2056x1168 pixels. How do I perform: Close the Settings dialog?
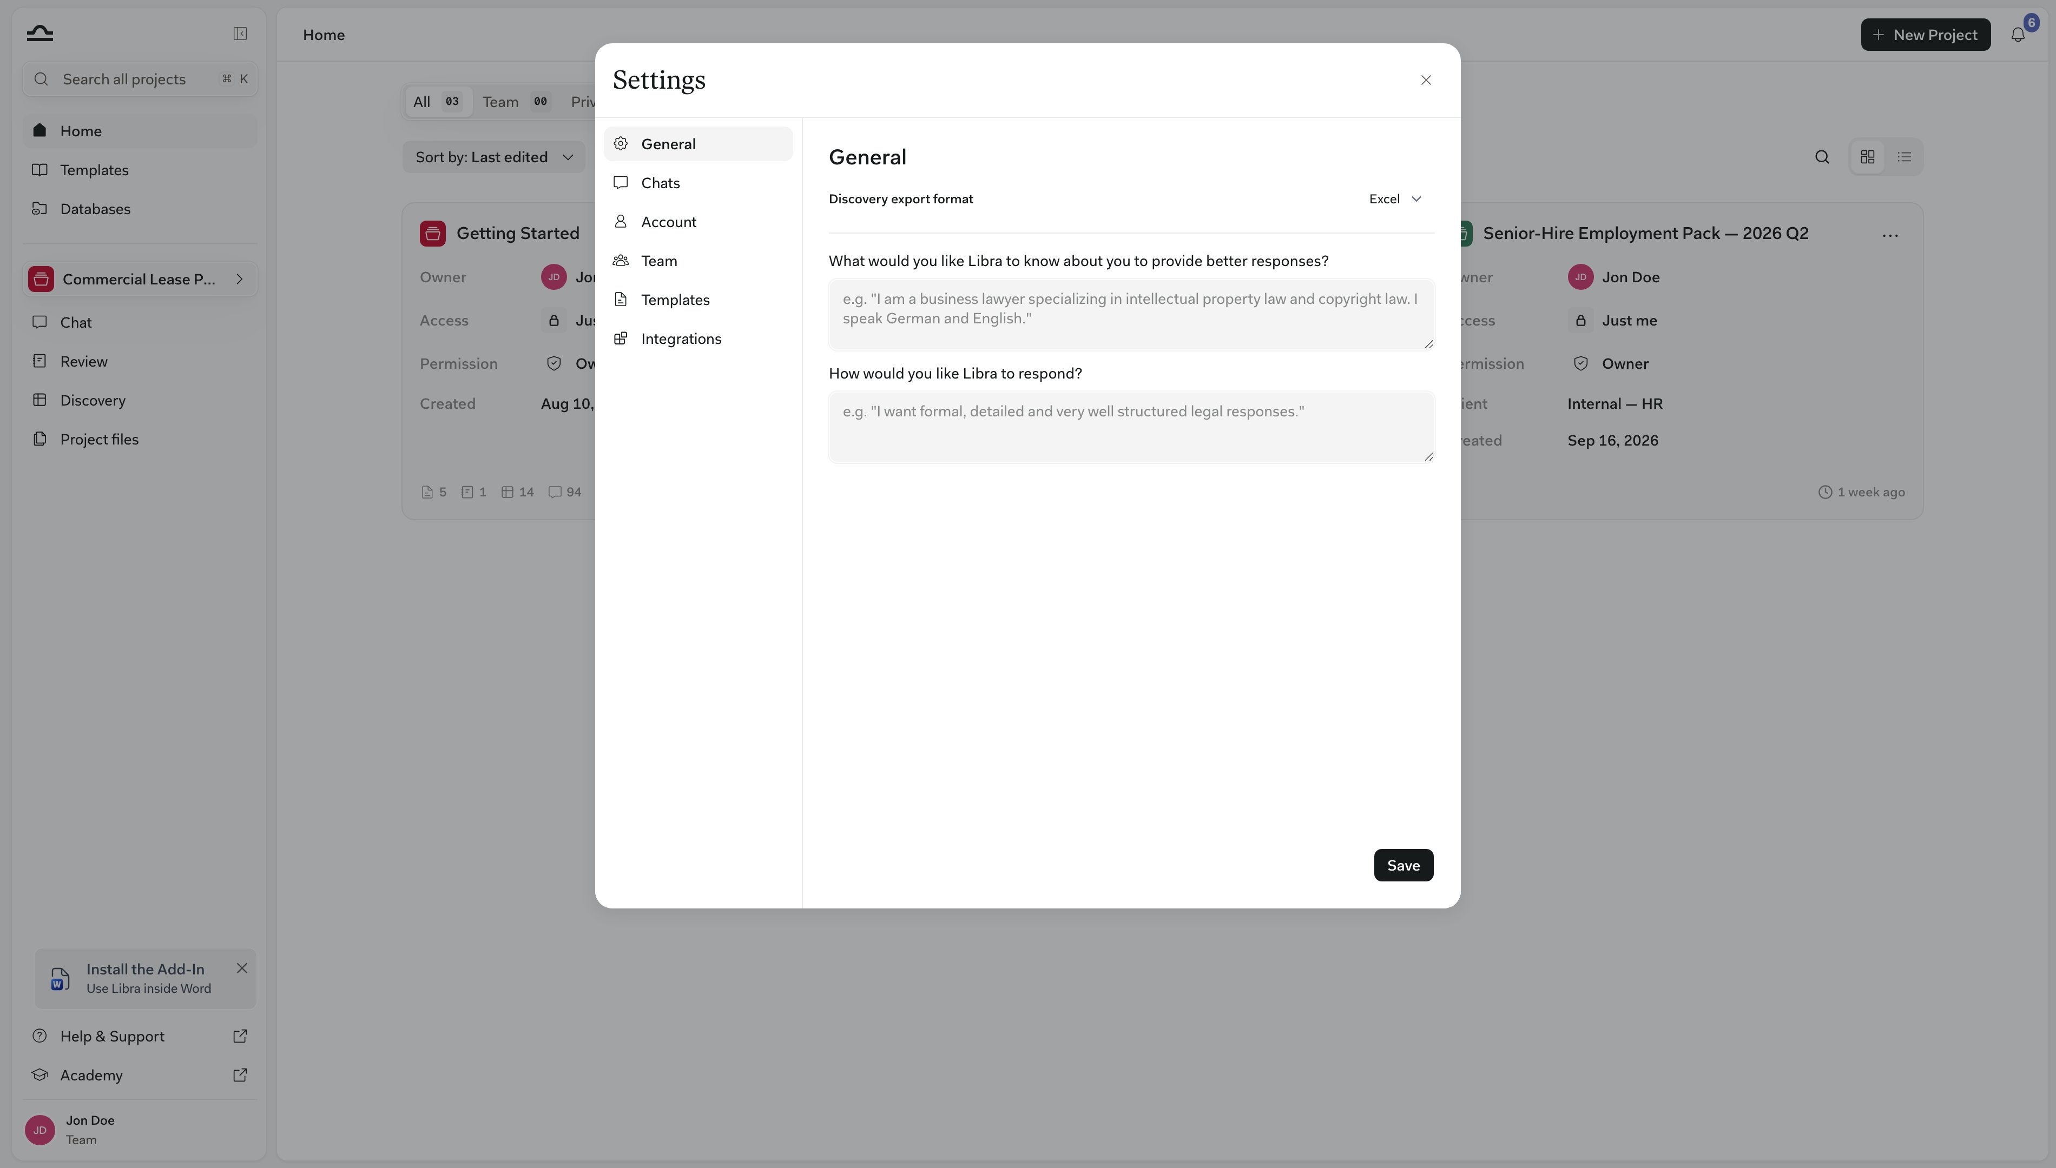point(1425,80)
